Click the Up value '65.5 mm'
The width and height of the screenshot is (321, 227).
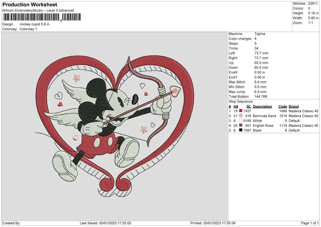point(261,63)
